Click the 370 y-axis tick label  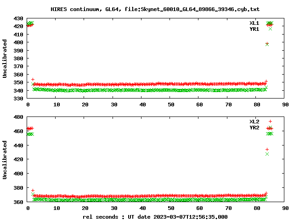[x=18, y=66]
